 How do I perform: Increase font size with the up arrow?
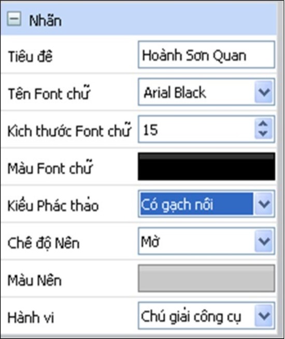[263, 123]
